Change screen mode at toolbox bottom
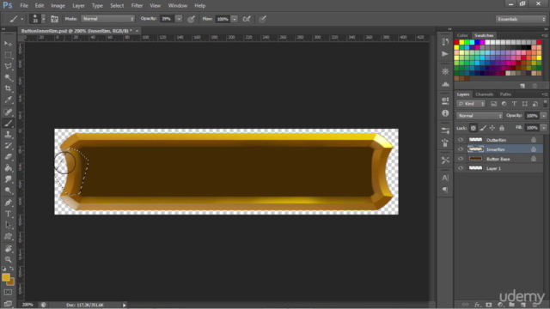This screenshot has width=550, height=309. tap(8, 303)
